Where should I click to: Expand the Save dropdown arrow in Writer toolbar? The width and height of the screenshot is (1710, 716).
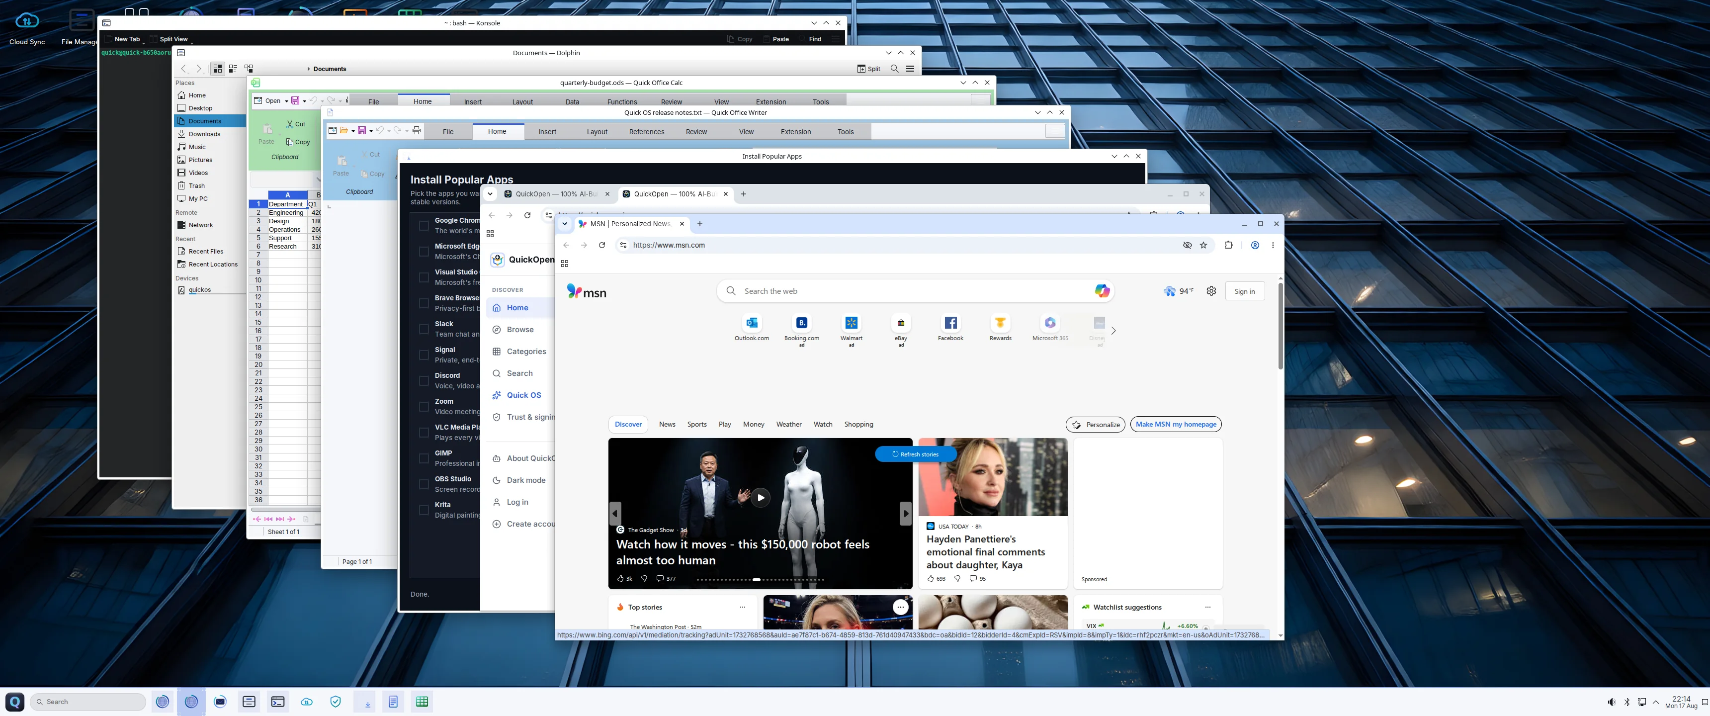[370, 131]
